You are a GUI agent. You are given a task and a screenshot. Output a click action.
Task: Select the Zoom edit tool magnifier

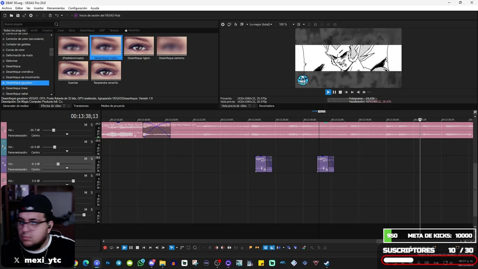195,248
